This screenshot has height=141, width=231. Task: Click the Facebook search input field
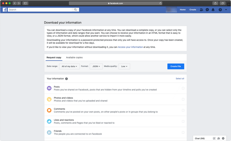tap(40, 10)
